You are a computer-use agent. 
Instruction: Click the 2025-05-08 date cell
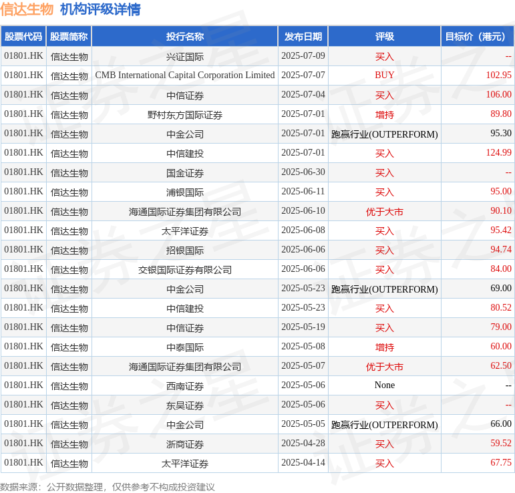coord(303,347)
